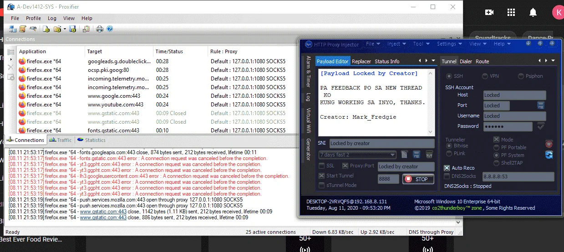The image size is (564, 252).
Task: Open the Profile menu in Proxifier
Action: (x=33, y=18)
